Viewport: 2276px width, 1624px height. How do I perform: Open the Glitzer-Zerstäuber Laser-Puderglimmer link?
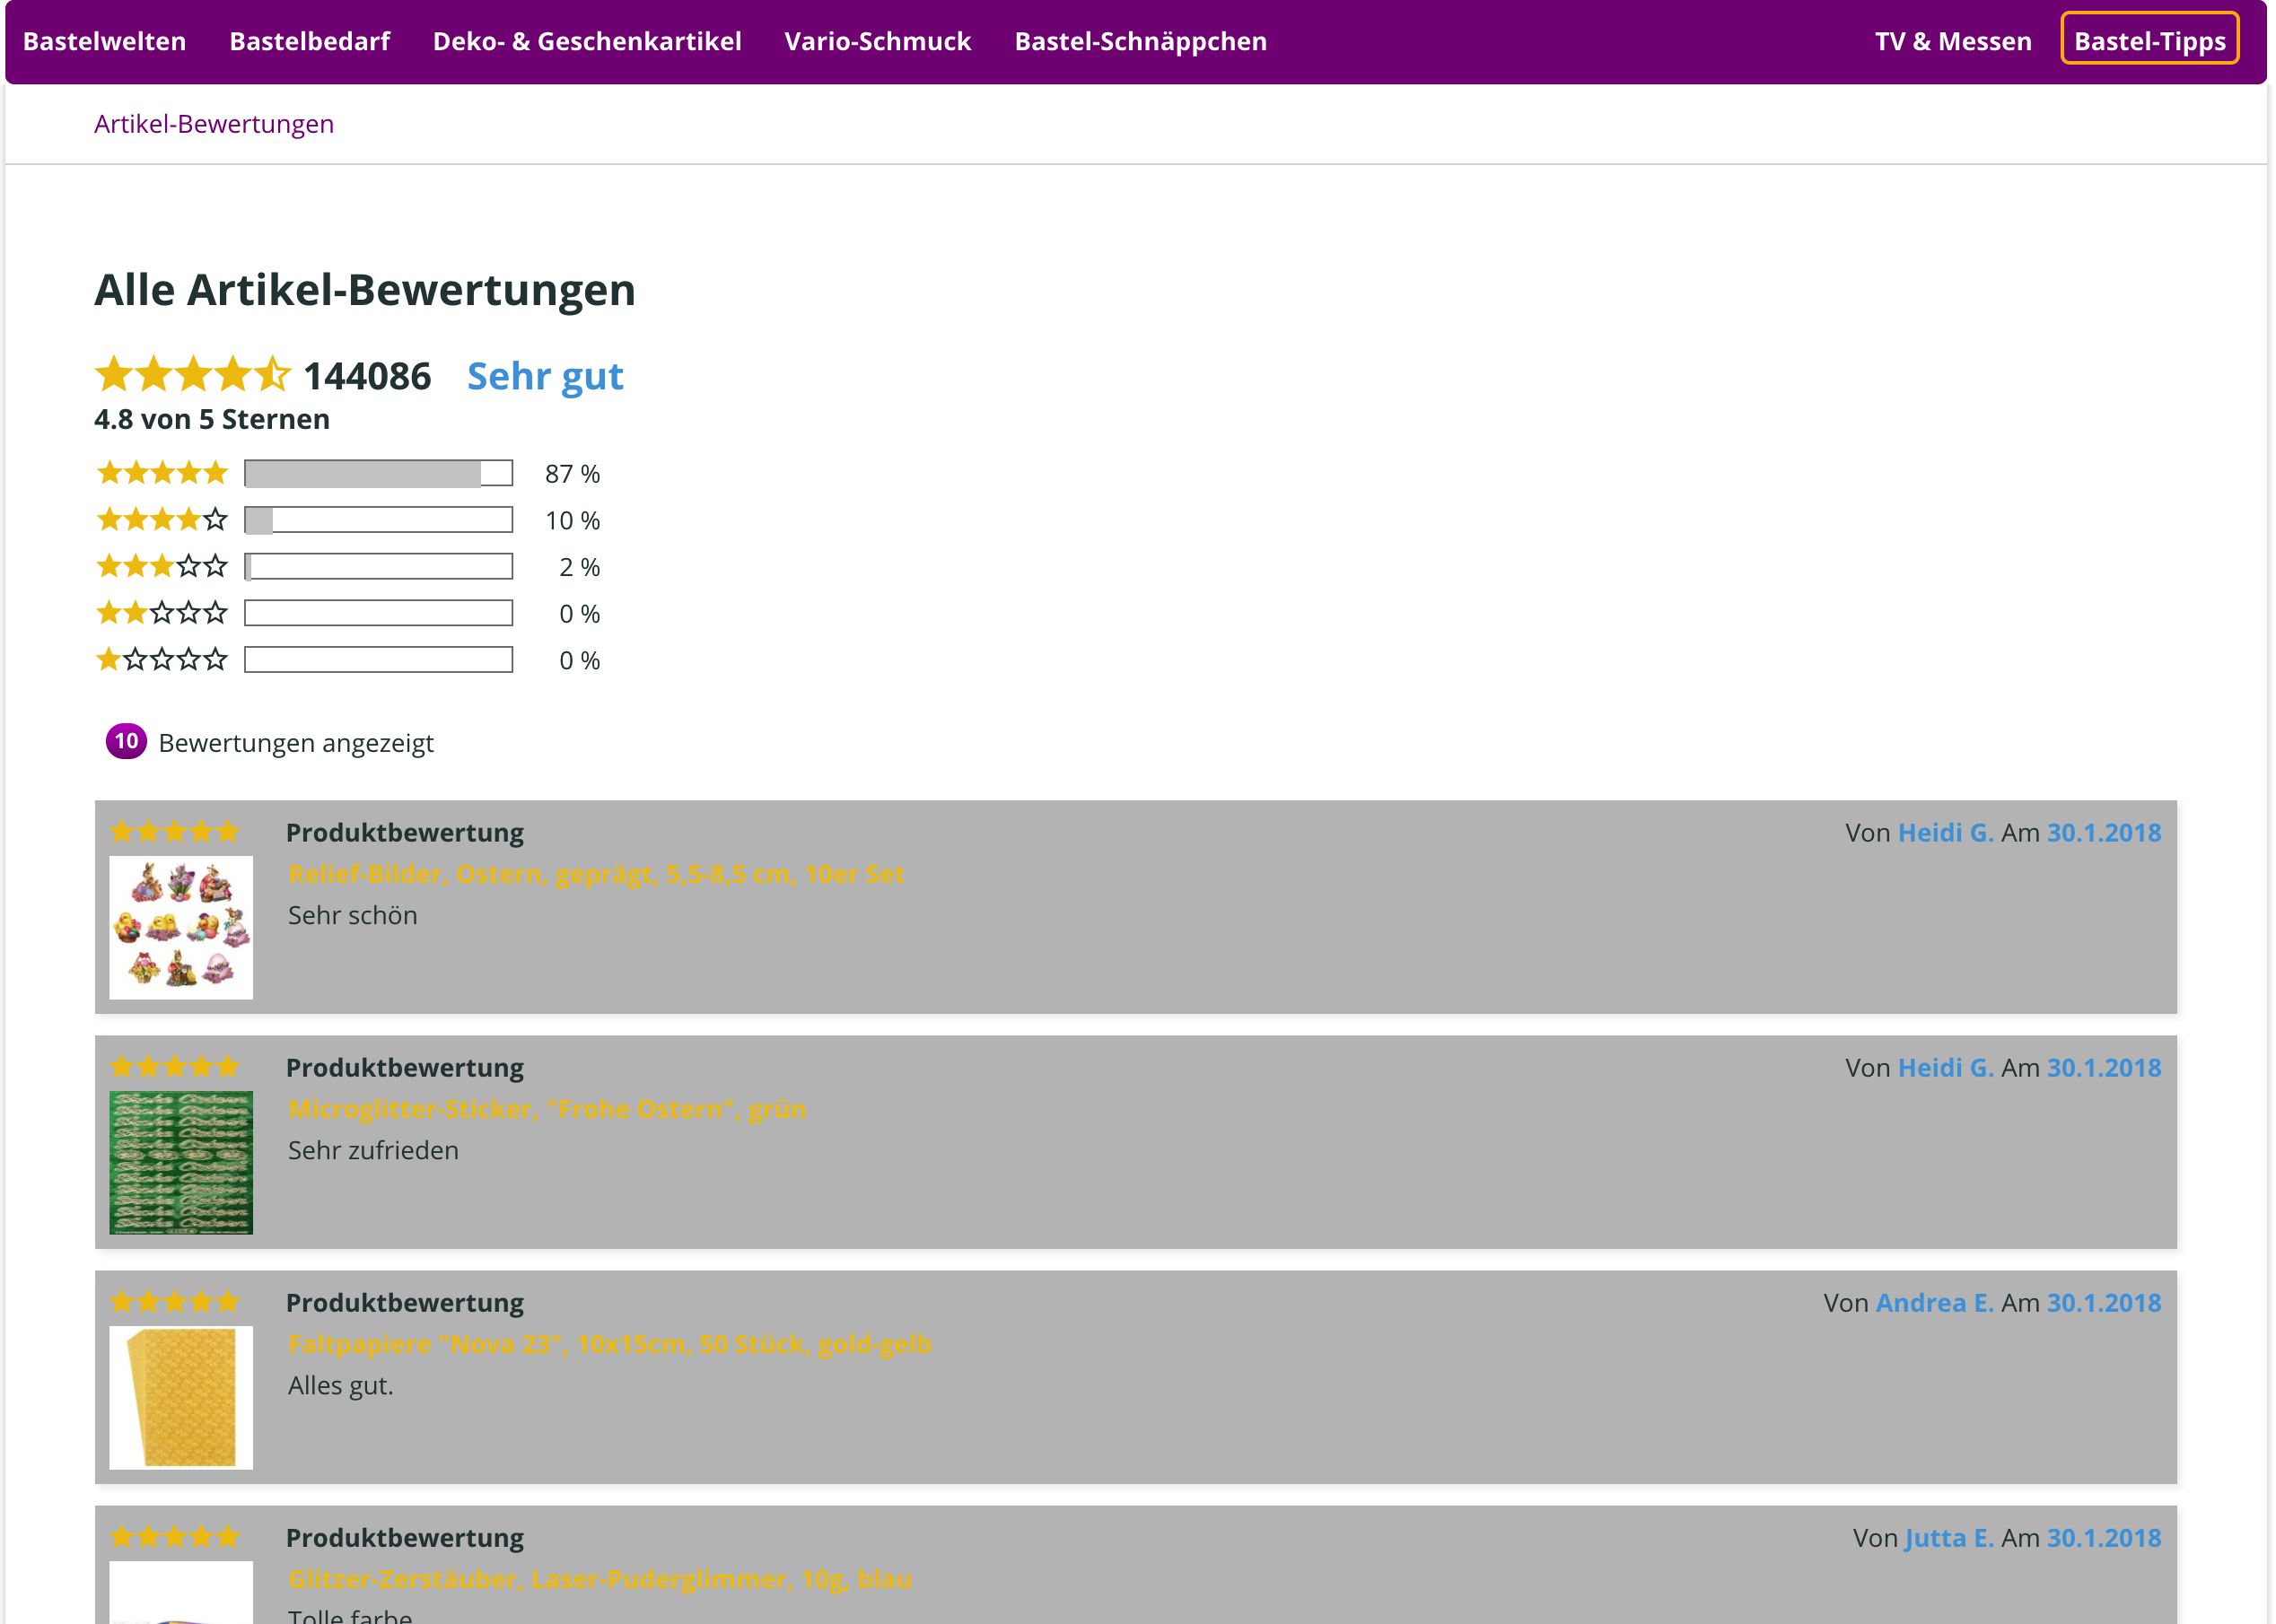[x=600, y=1579]
